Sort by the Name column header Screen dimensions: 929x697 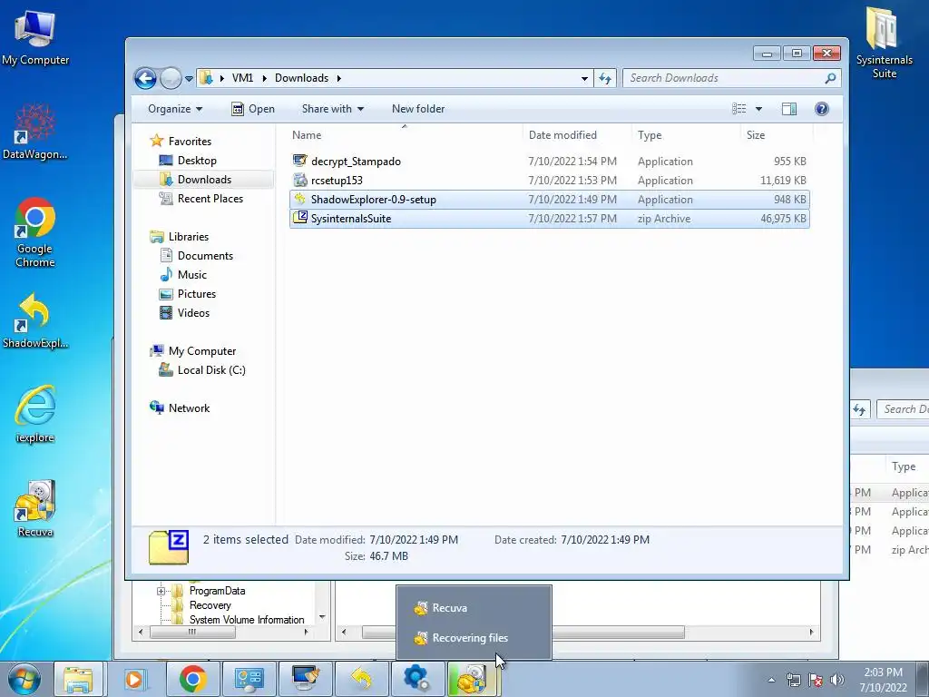point(405,135)
